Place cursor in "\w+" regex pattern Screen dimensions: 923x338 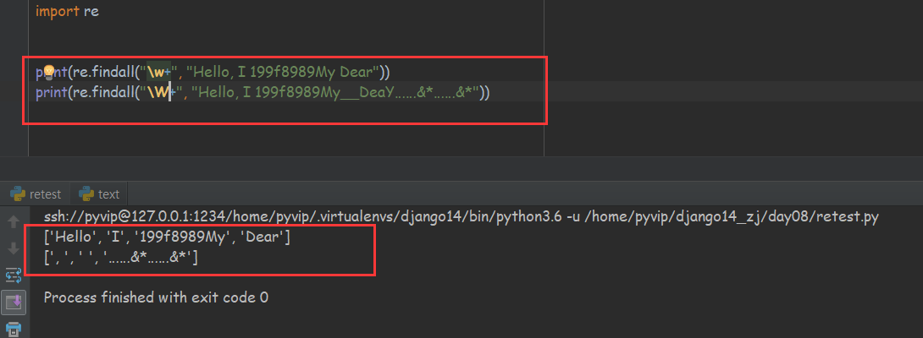[x=158, y=73]
